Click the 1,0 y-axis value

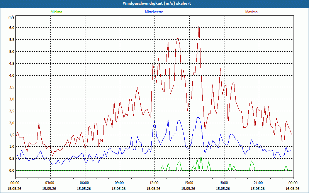(12, 147)
